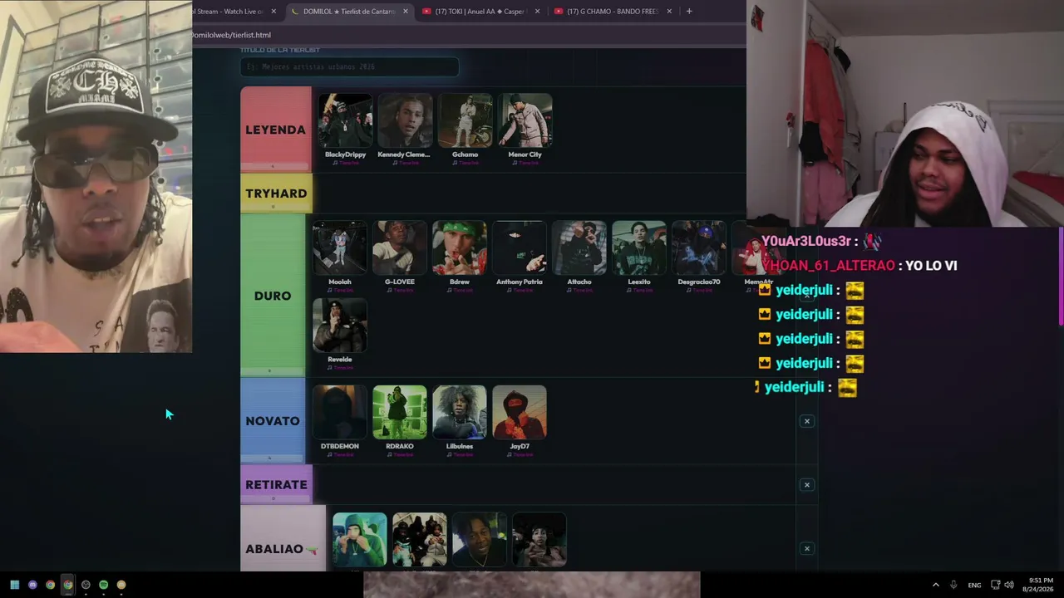
Task: Click the RETIRATE tier label
Action: coord(276,485)
